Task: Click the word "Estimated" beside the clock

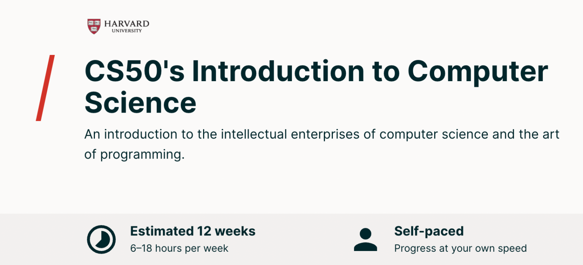Action: click(161, 231)
